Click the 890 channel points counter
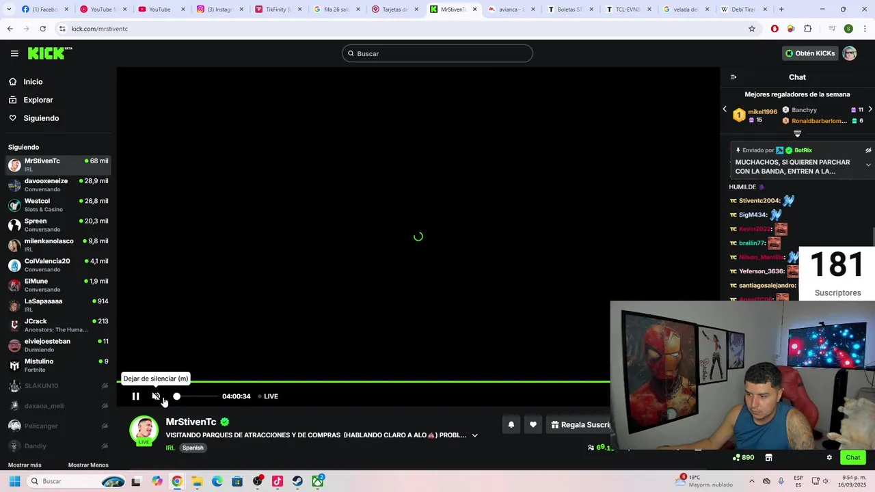Screen dimensions: 875x492 (743, 458)
